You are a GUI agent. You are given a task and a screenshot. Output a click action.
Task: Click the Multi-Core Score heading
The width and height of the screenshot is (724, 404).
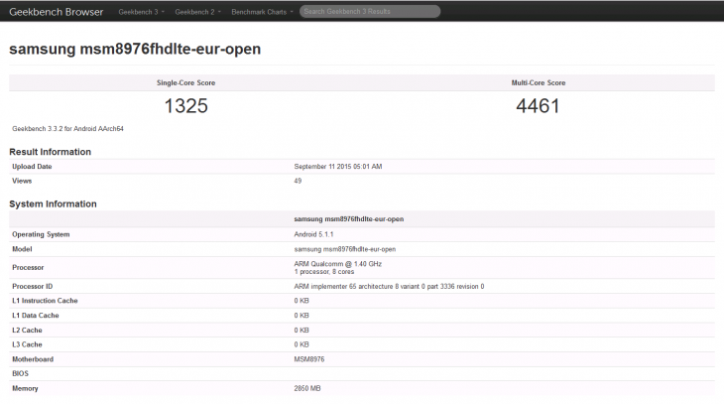(x=538, y=82)
